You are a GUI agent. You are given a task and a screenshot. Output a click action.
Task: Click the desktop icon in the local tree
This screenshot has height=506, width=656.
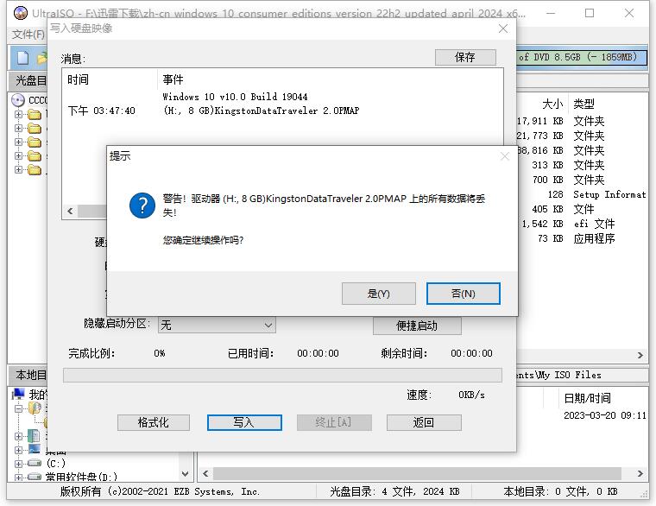[35, 450]
